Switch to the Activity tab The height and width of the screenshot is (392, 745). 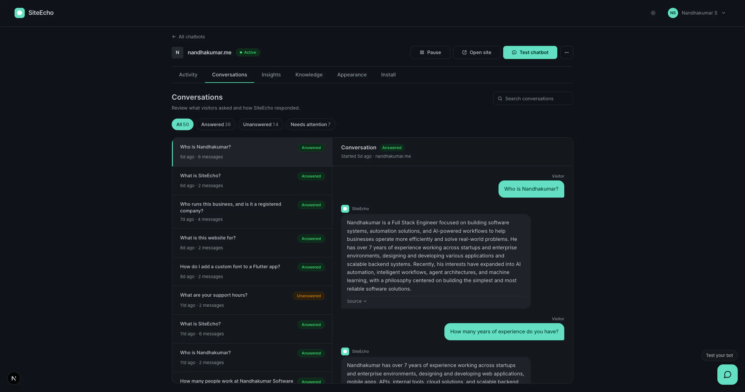pos(188,75)
